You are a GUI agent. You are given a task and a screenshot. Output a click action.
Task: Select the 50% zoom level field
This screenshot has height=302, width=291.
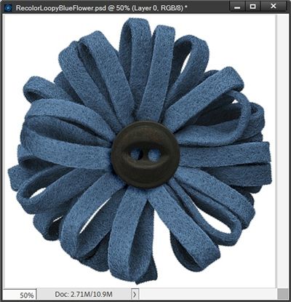tap(20, 295)
